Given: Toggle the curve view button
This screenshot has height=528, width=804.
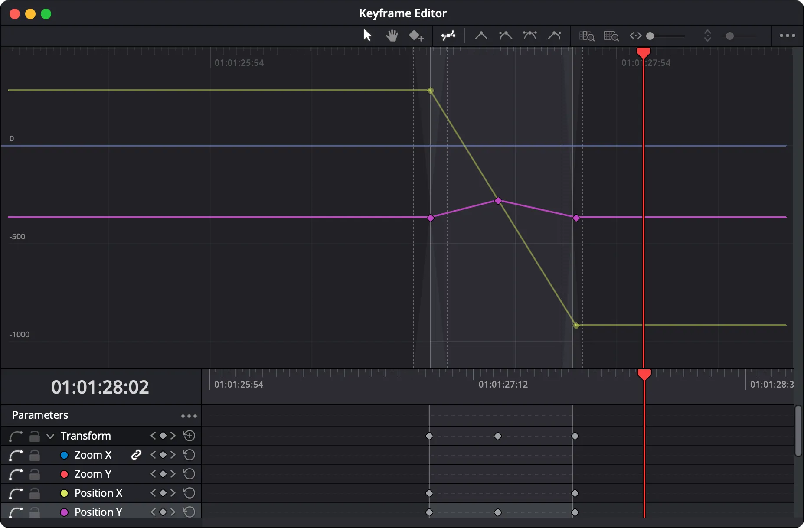Looking at the screenshot, I should coord(448,36).
